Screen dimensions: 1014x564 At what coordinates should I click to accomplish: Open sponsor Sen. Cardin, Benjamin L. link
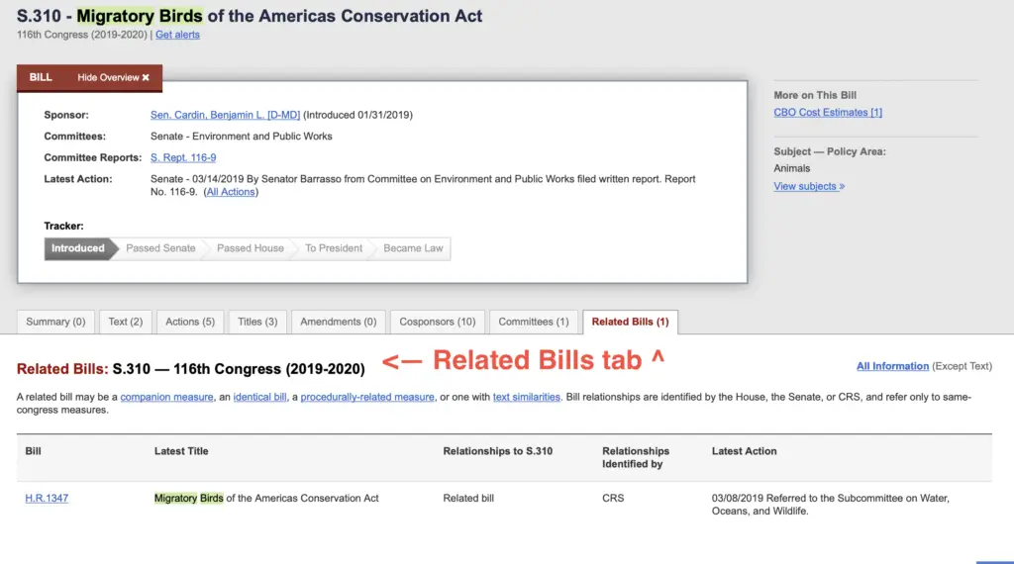click(225, 115)
